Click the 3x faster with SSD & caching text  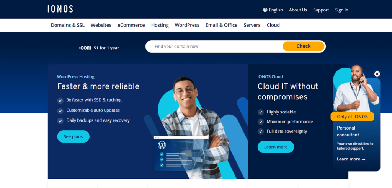coord(94,100)
